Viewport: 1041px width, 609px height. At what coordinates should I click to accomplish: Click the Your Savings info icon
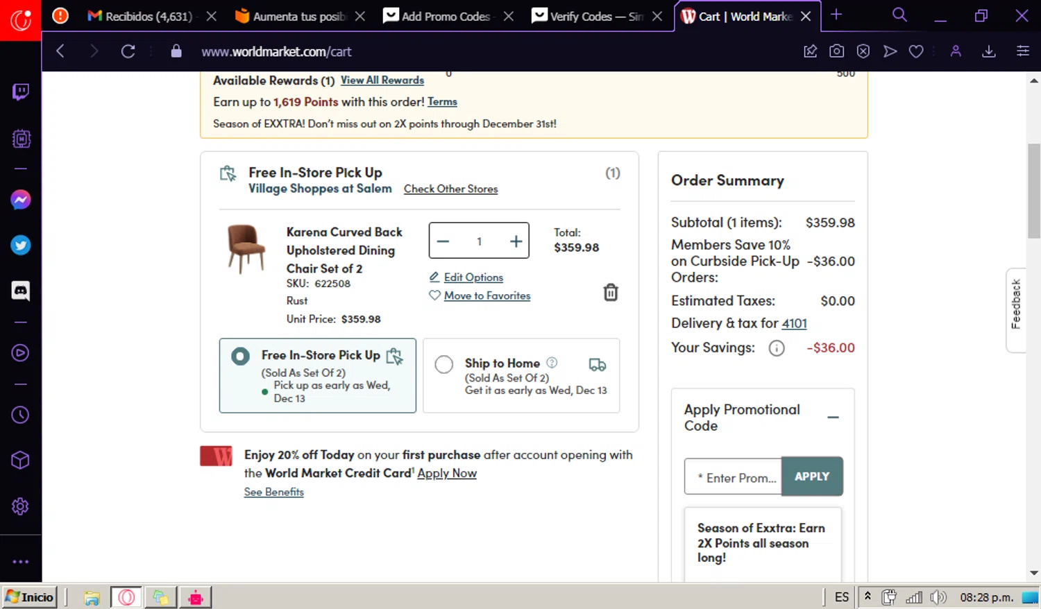(777, 348)
